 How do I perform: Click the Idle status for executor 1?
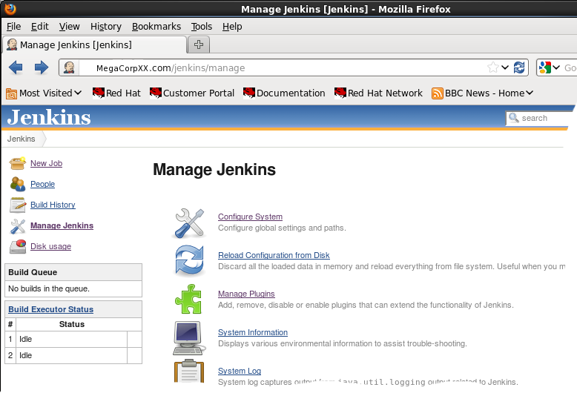pos(26,340)
